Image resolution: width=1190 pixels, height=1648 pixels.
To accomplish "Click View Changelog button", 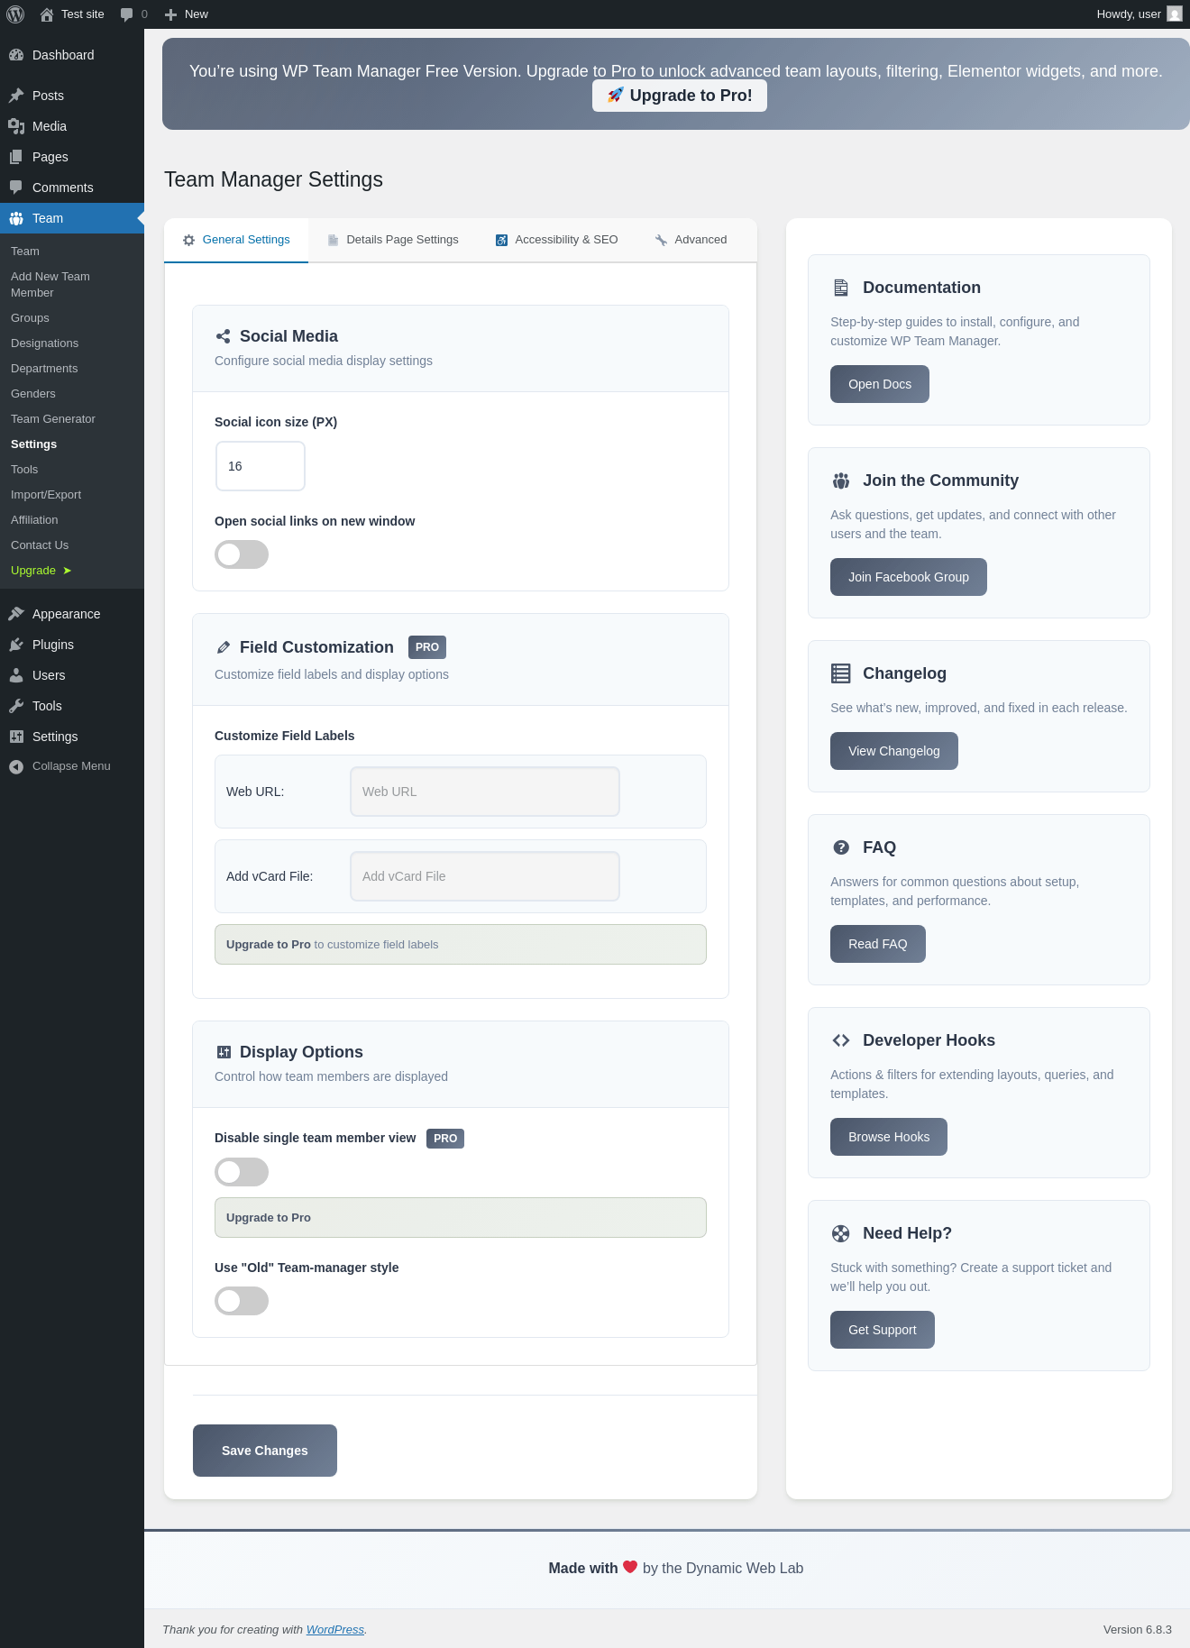I will [x=894, y=751].
